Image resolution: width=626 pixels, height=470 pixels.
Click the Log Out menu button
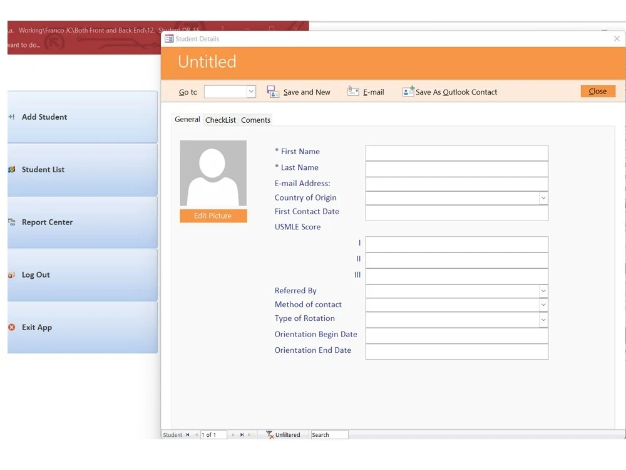pyautogui.click(x=82, y=274)
